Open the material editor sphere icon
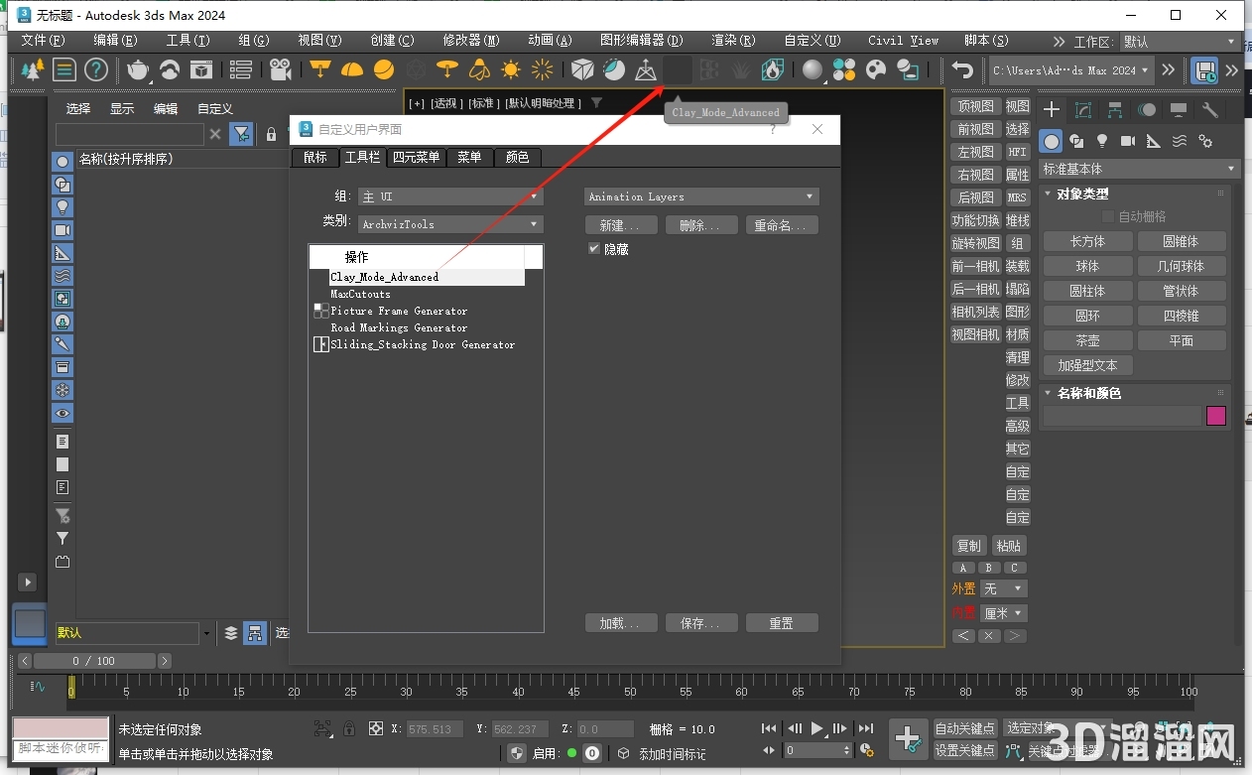The image size is (1252, 775). click(x=813, y=69)
